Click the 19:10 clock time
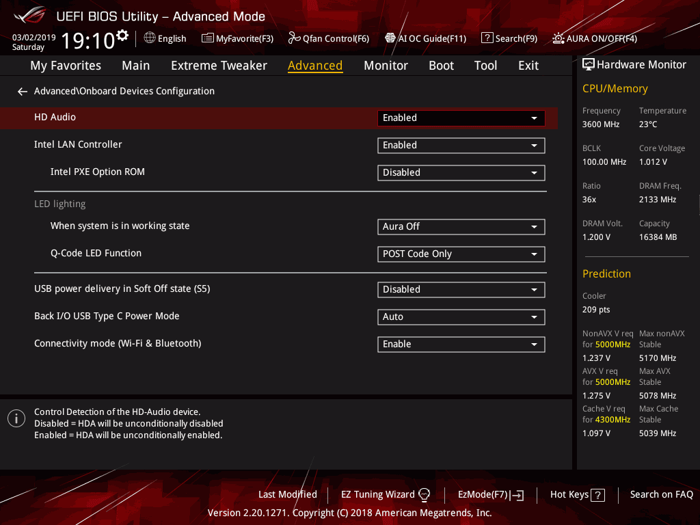Screen dimensions: 700x525 coord(87,40)
